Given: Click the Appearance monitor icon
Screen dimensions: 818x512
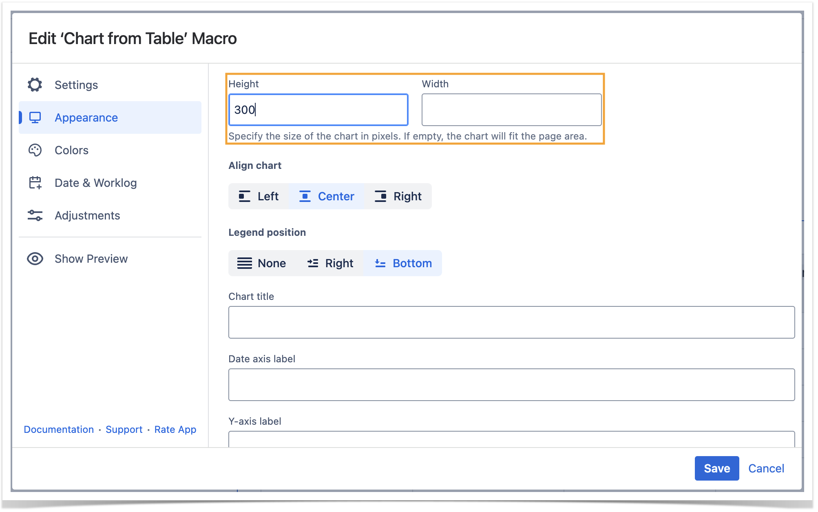Looking at the screenshot, I should (35, 117).
